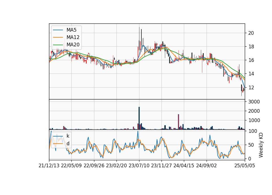Click the highest candlestick wick above 20
Image resolution: width=272 pixels, height=195 pixels.
point(139,34)
